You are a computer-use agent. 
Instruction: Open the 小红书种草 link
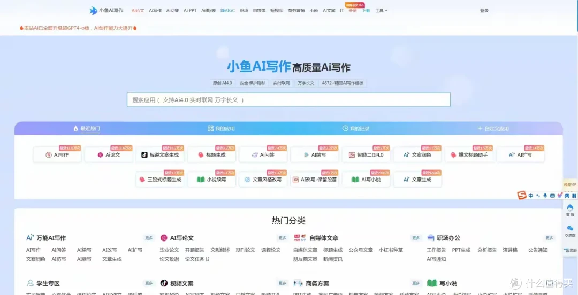pos(391,250)
